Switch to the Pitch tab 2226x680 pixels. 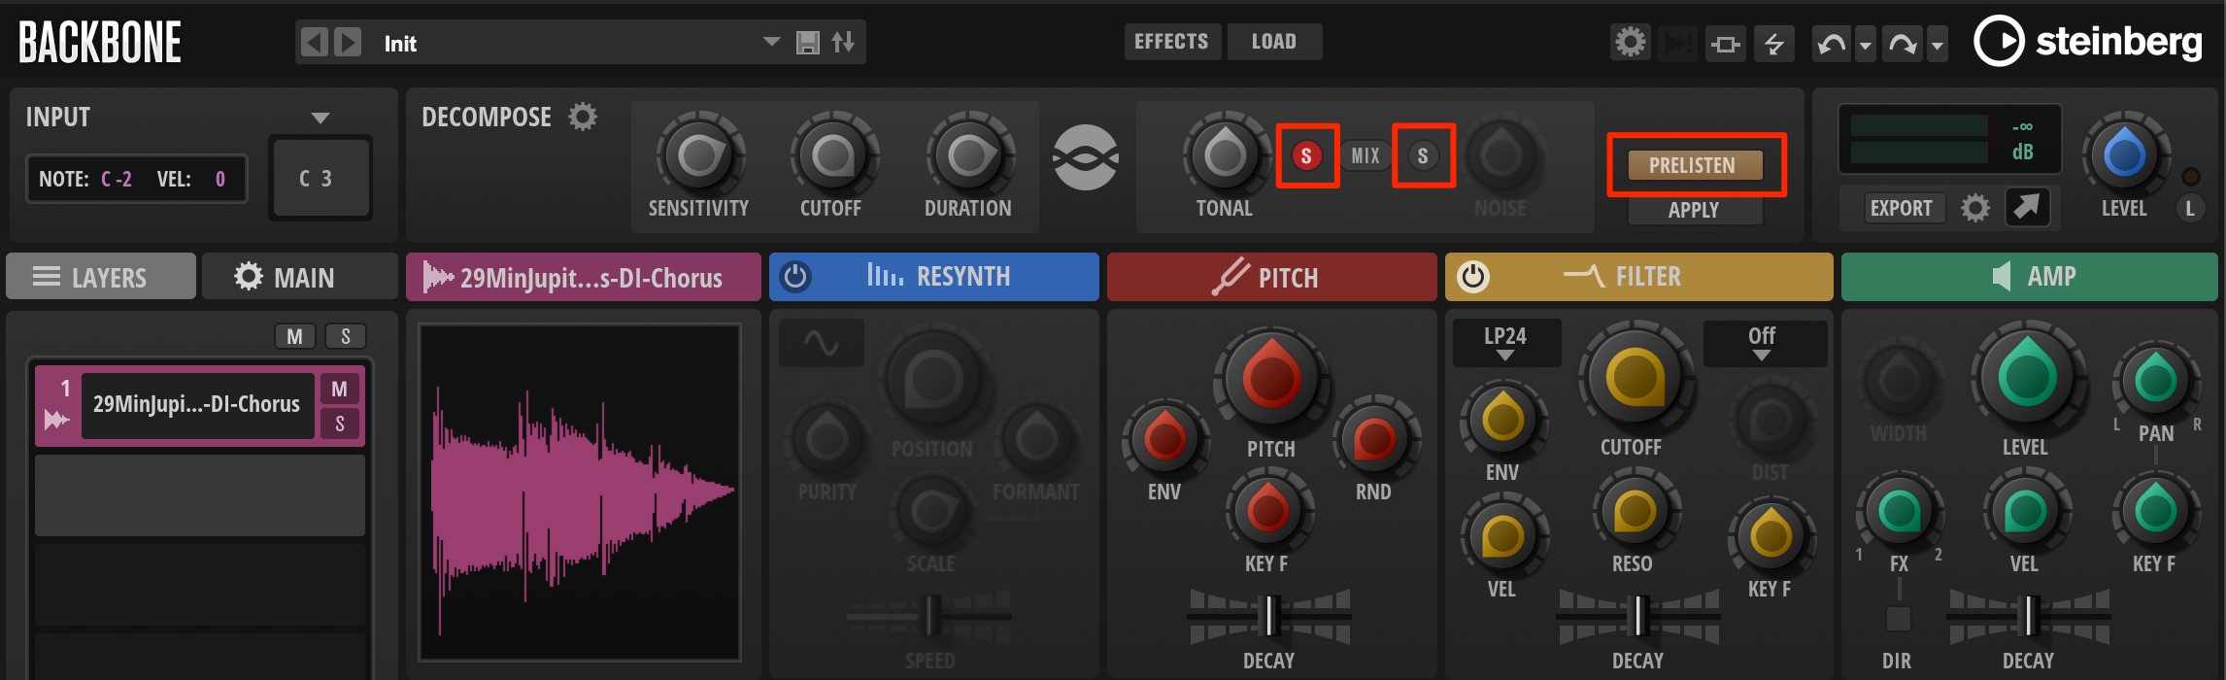tap(1272, 277)
